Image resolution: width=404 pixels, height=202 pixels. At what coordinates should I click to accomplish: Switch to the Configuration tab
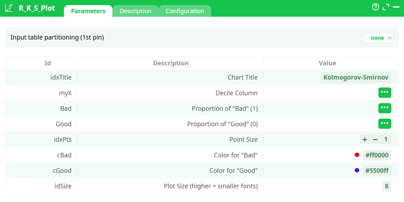184,11
